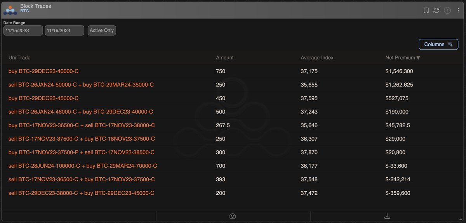This screenshot has width=466, height=223.
Task: Click the camera screenshot icon
Action: coord(233,216)
